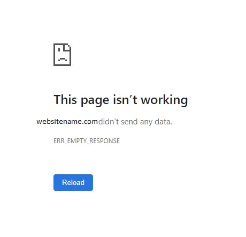Select the websitename.com domain text
The height and width of the screenshot is (237, 246).
tap(67, 122)
